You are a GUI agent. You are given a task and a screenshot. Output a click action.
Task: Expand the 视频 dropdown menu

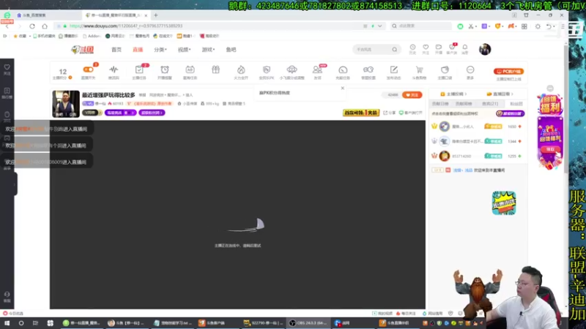point(184,50)
